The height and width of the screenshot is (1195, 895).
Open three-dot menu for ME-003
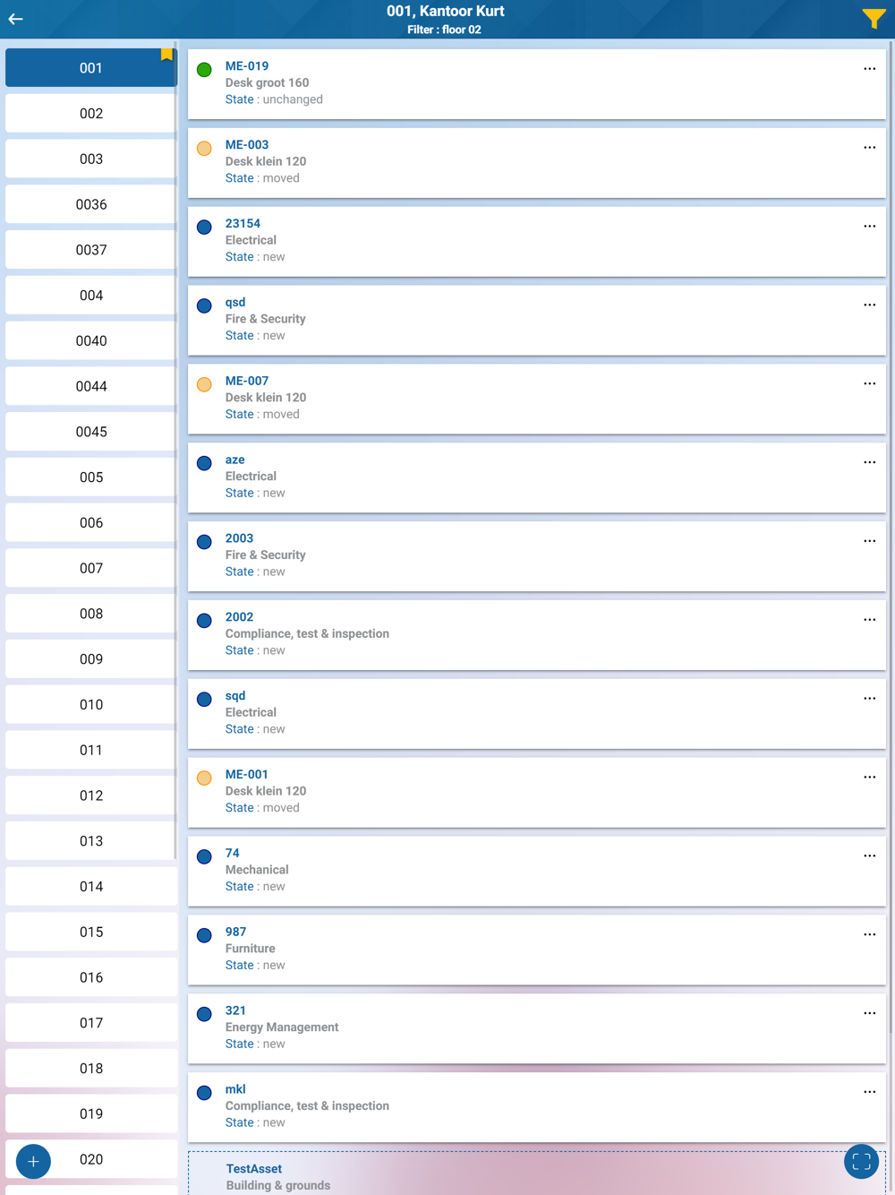pos(869,148)
